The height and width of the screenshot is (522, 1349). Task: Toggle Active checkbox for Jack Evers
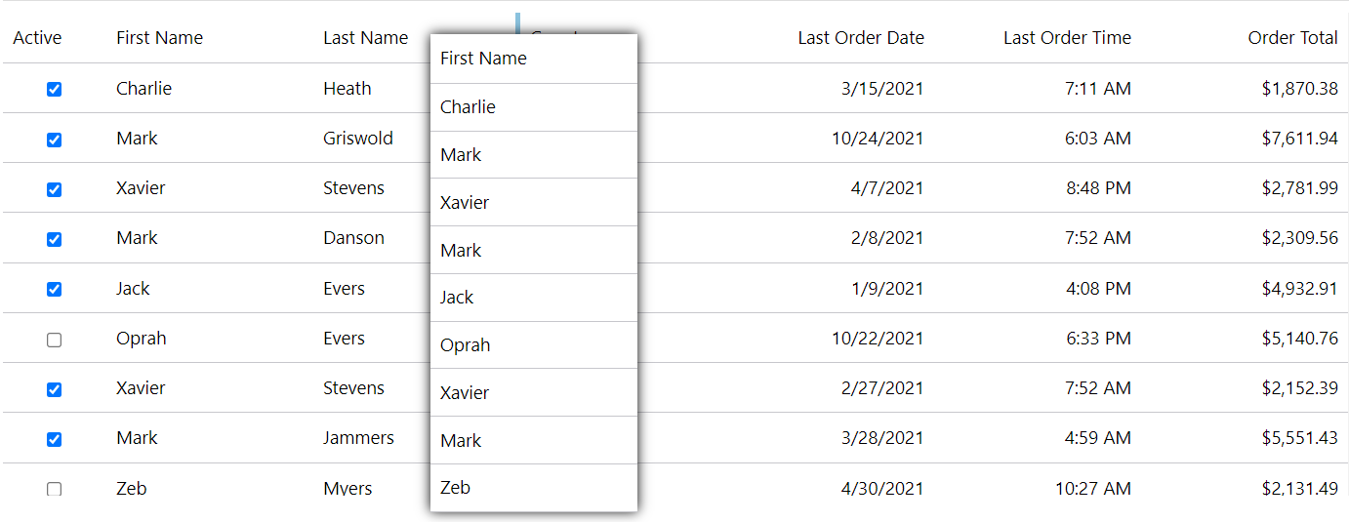point(55,289)
